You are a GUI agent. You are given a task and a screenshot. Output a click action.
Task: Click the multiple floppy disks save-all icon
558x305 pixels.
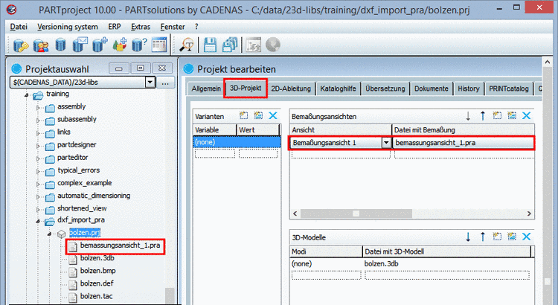point(230,45)
